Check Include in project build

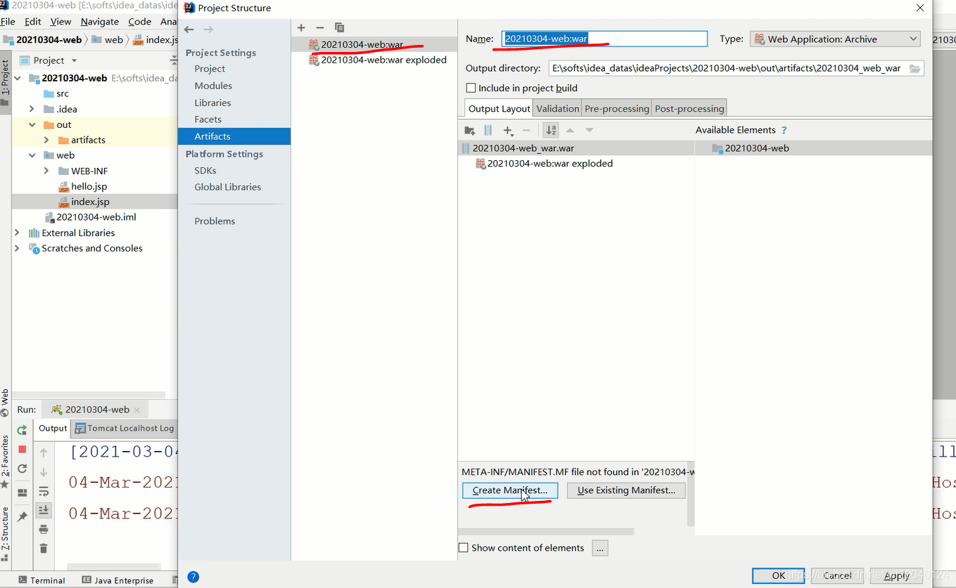(x=471, y=88)
